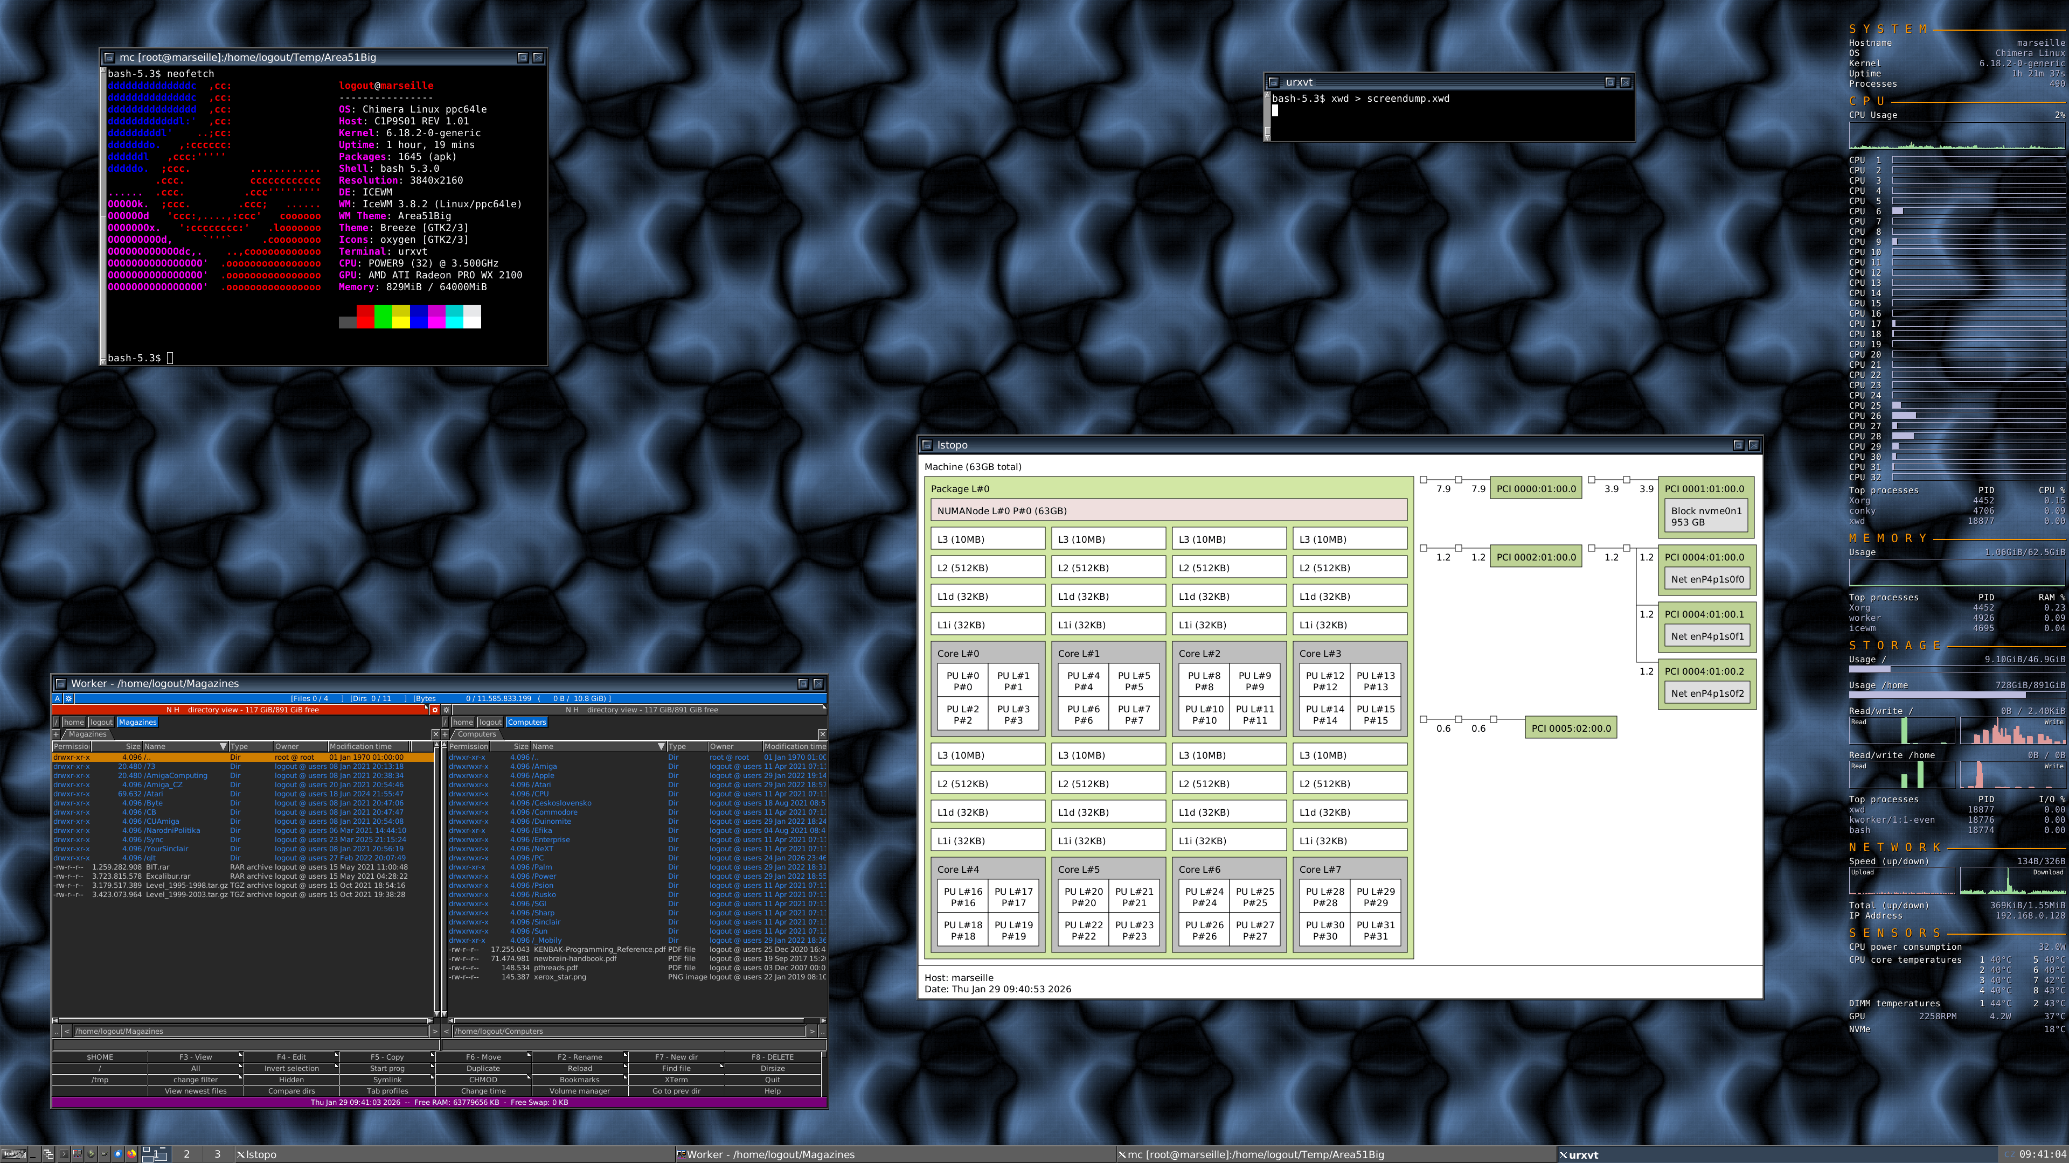This screenshot has width=2069, height=1163.
Task: Add new tab in Magazines panel
Action: [x=55, y=734]
